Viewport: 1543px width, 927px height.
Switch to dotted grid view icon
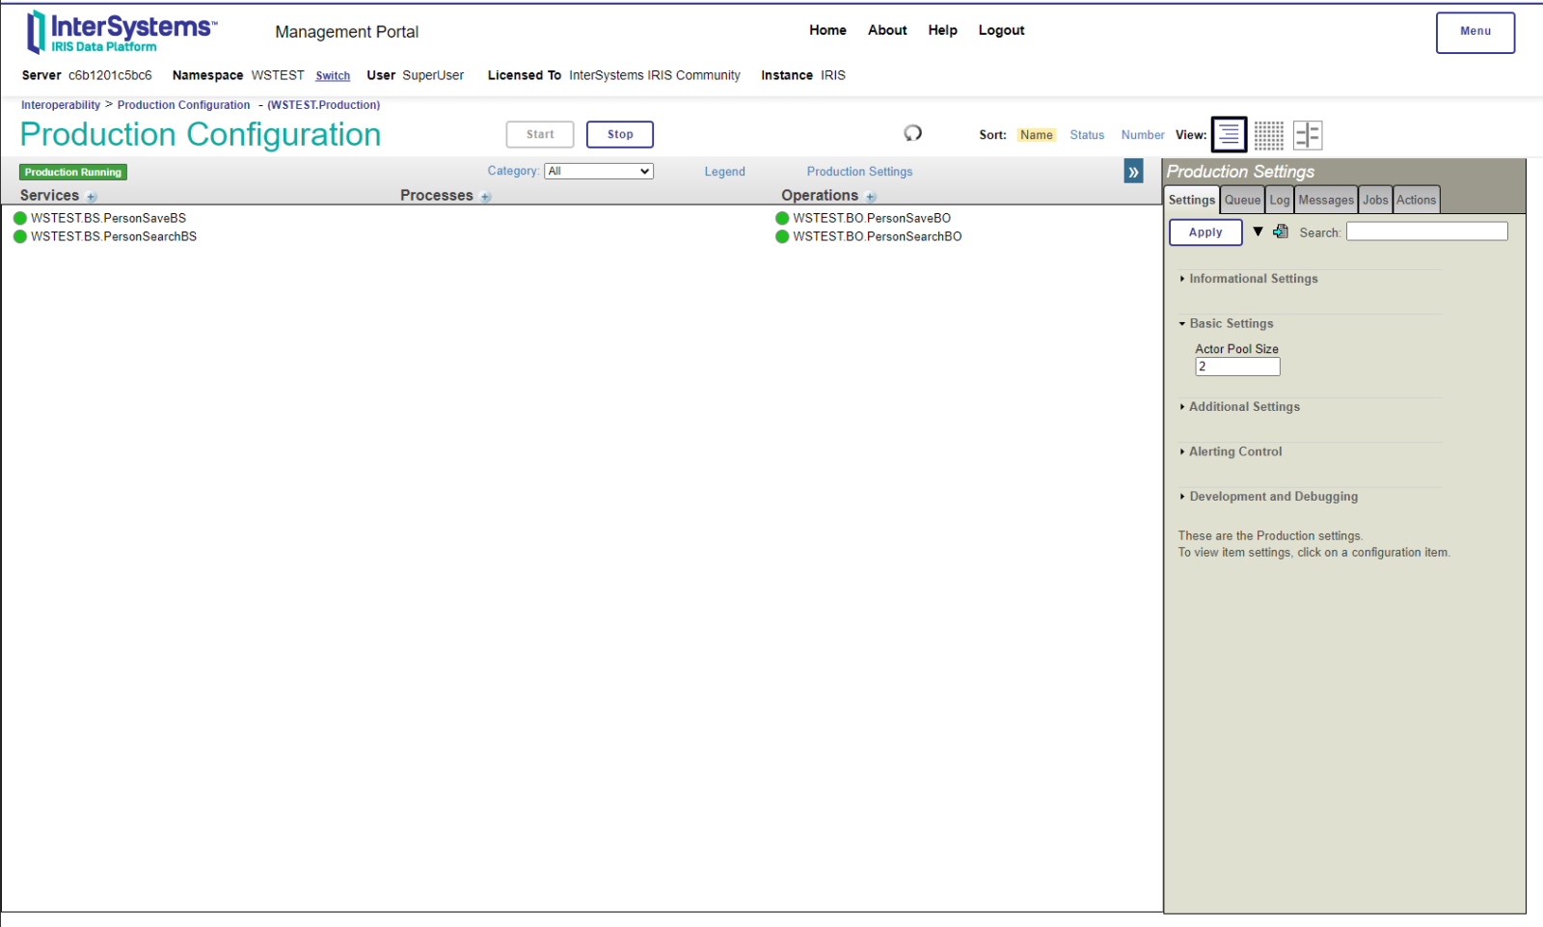click(x=1268, y=135)
